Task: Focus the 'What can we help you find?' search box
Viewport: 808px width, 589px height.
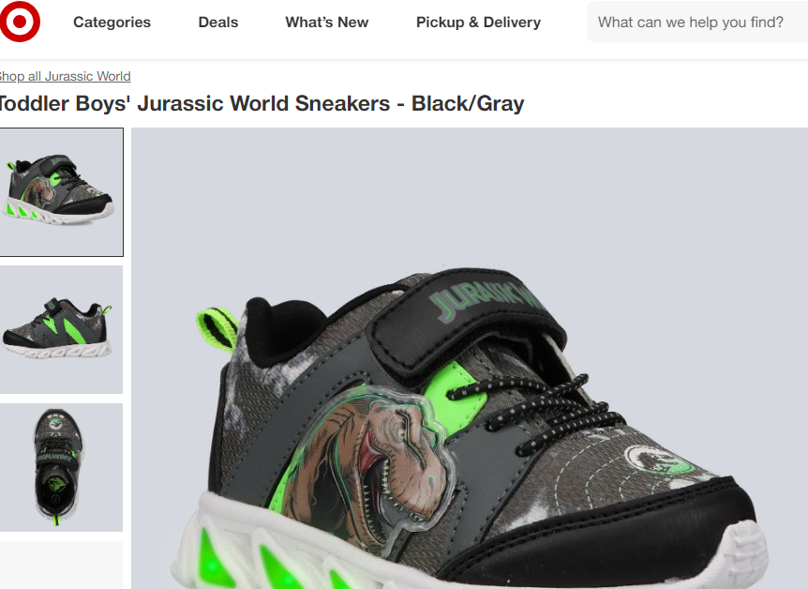Action: coord(697,23)
